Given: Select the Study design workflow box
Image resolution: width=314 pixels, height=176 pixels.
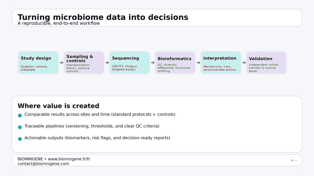Looking at the screenshot, I should (38, 63).
